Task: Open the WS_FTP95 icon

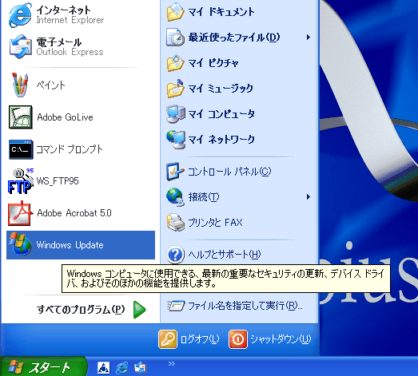Action: (x=21, y=181)
